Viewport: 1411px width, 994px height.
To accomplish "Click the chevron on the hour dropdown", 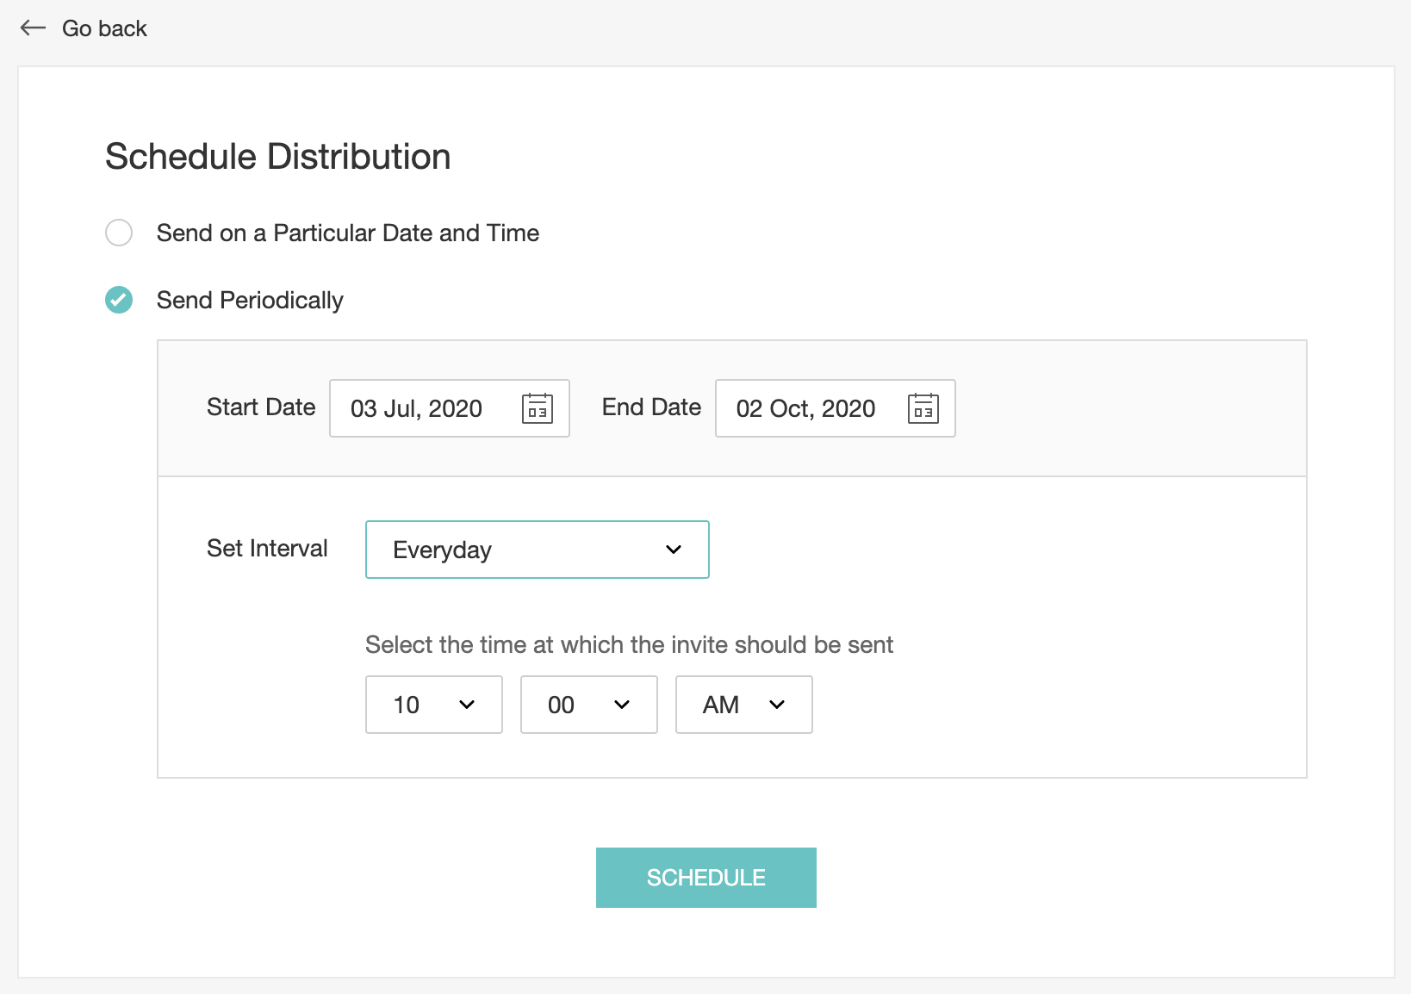I will click(x=467, y=705).
